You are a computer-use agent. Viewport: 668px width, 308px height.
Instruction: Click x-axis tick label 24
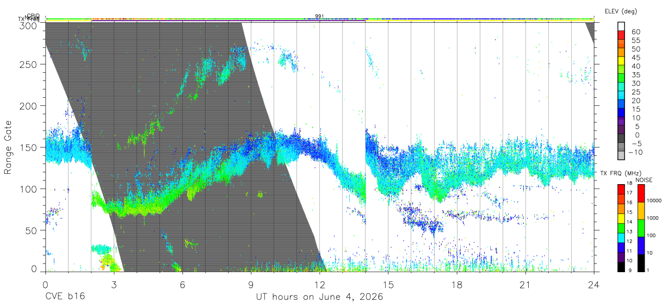pyautogui.click(x=593, y=285)
